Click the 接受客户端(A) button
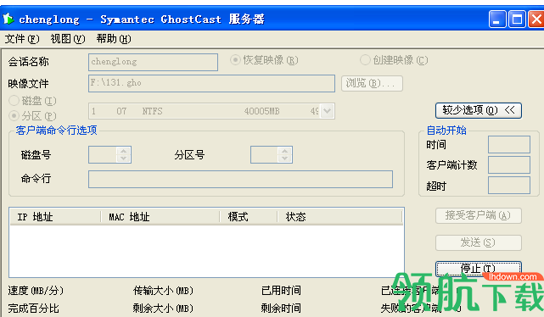The image size is (544, 317). pyautogui.click(x=479, y=215)
